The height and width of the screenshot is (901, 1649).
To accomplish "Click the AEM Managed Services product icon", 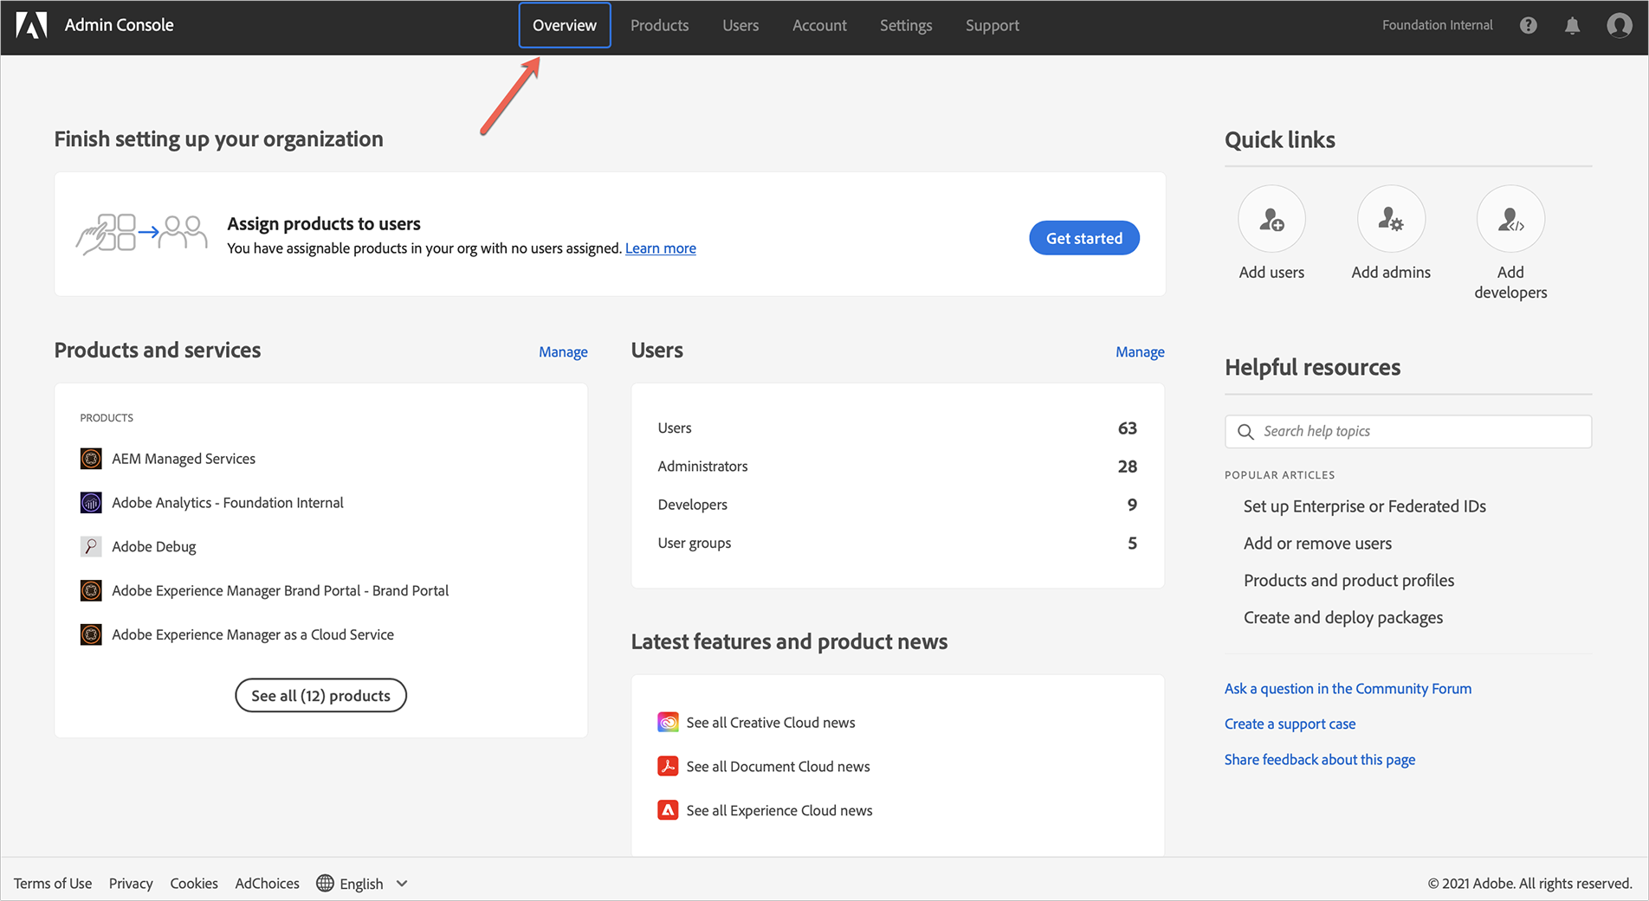I will [91, 459].
